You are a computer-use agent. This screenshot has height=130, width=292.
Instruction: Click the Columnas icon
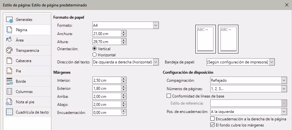tap(9, 92)
